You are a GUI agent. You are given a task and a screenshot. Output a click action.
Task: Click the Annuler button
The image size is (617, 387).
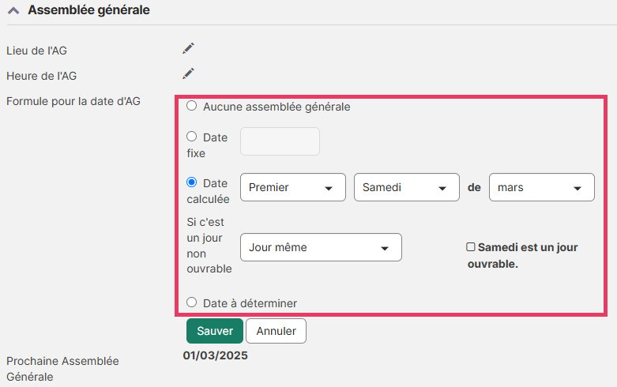click(x=276, y=331)
